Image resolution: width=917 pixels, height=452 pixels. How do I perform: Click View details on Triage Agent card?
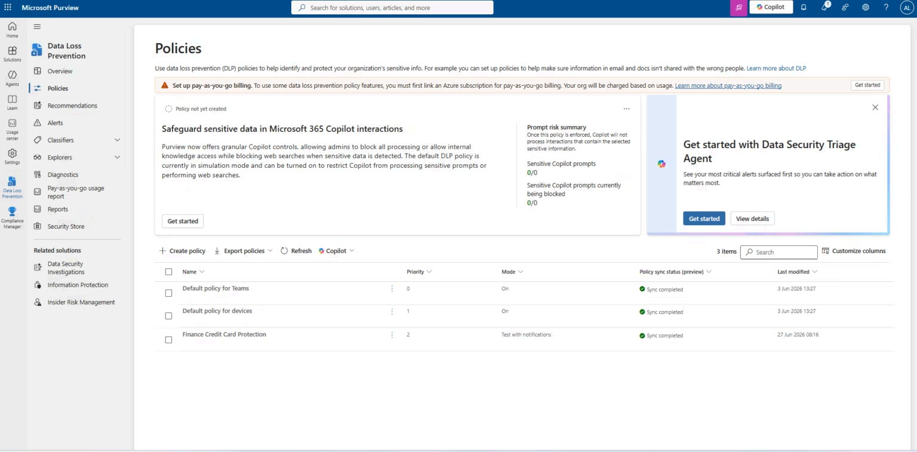[752, 219]
